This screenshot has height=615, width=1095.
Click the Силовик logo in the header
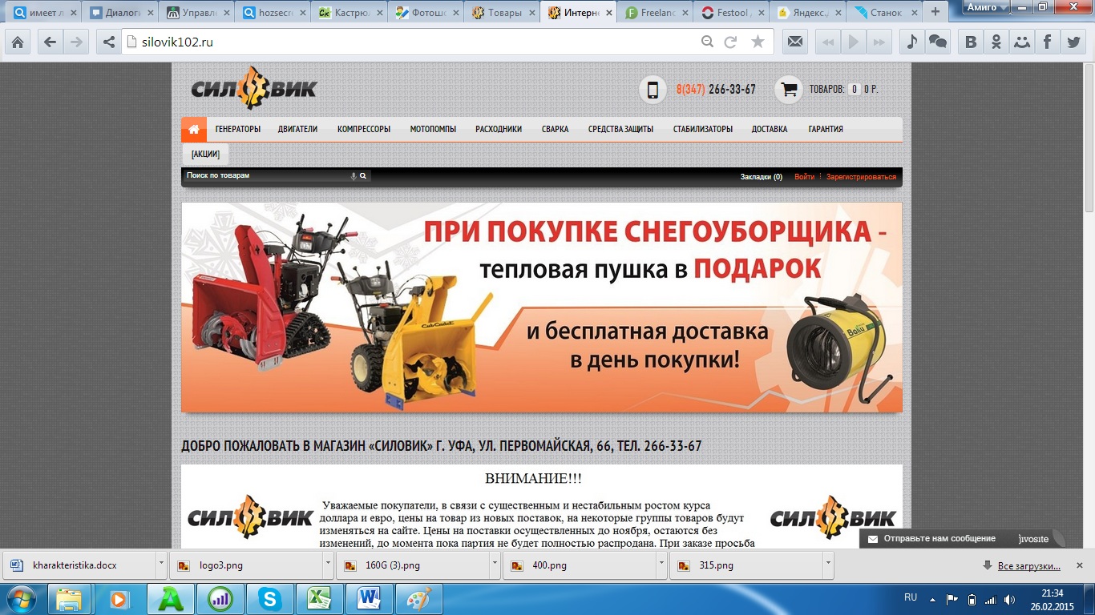pos(254,88)
